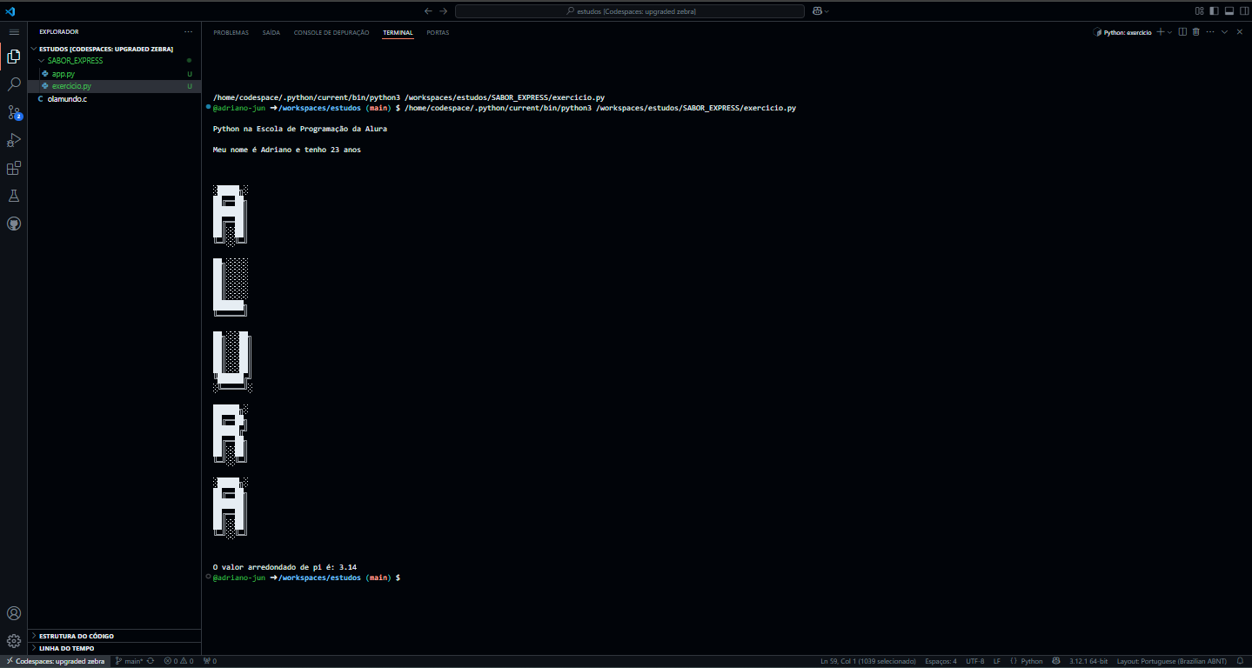Viewport: 1252px width, 668px height.
Task: Open the Testing beaker view
Action: 13,196
